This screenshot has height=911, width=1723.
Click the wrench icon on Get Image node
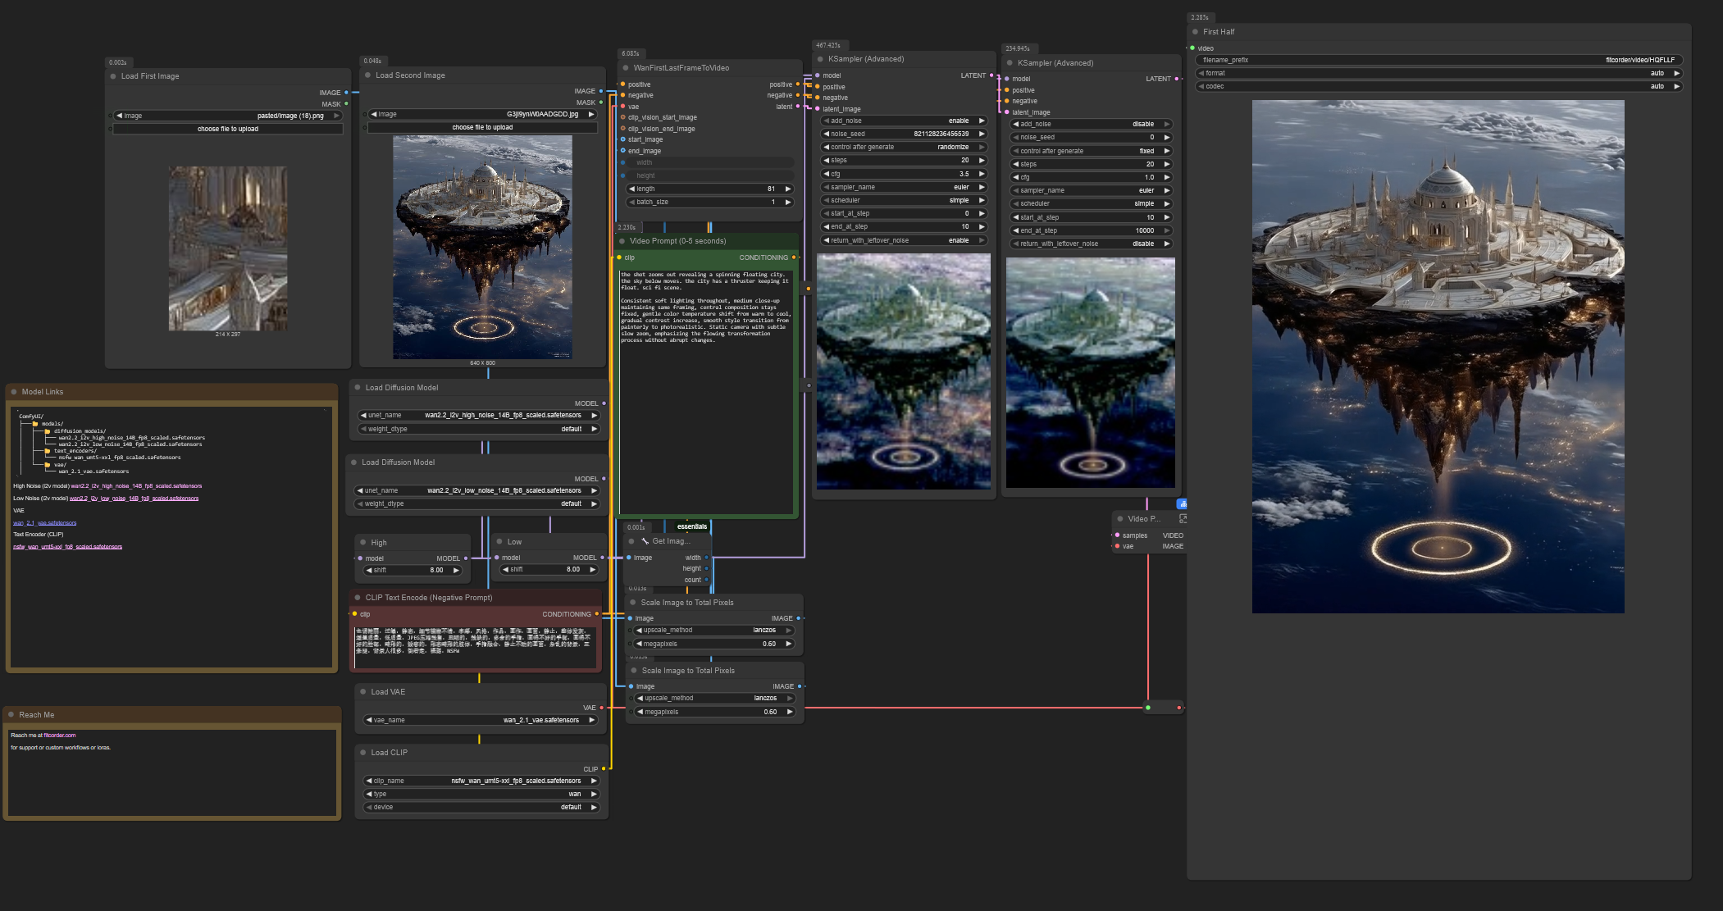tap(645, 541)
